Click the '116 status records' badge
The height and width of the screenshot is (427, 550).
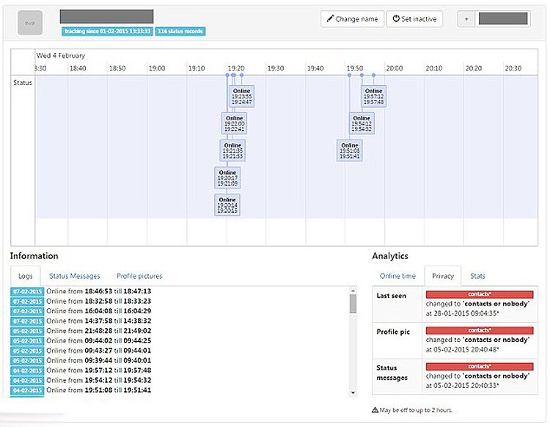(x=180, y=32)
